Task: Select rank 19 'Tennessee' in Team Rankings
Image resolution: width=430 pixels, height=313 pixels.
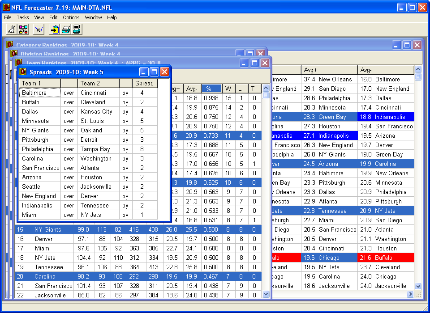Action: (53, 267)
